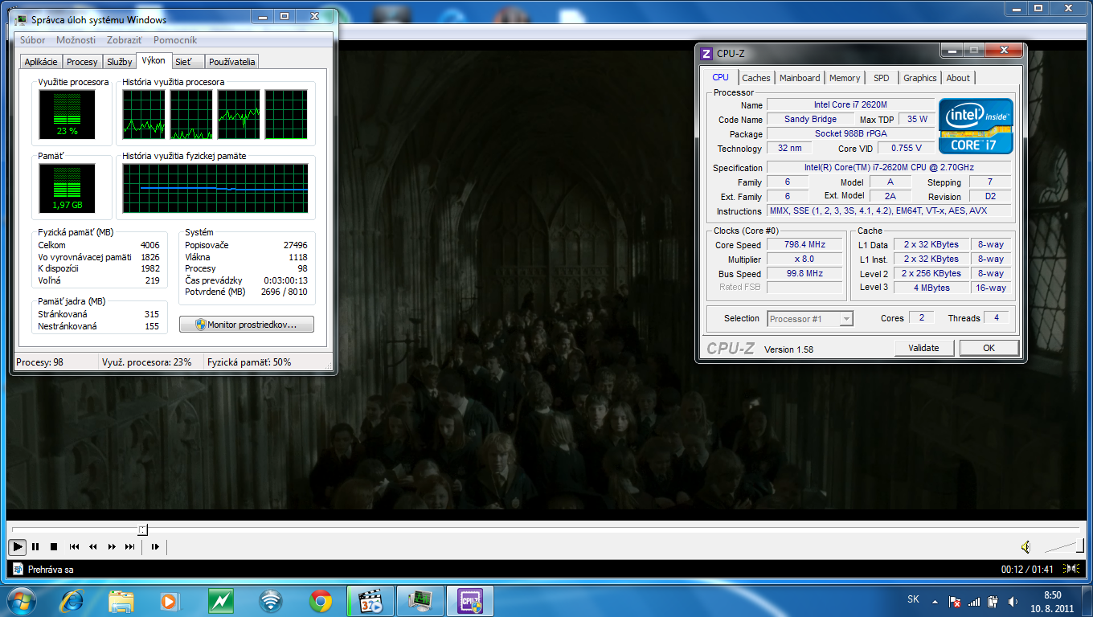Switch to the Graphics tab in CPU-Z
Image resolution: width=1093 pixels, height=617 pixels.
920,78
